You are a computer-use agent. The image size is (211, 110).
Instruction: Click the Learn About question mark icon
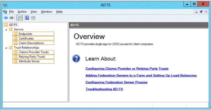pos(76,58)
